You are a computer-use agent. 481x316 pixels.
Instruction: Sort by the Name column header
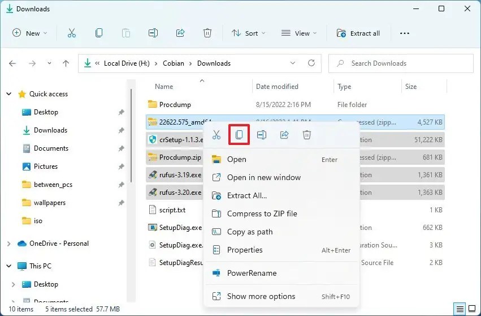(x=164, y=87)
